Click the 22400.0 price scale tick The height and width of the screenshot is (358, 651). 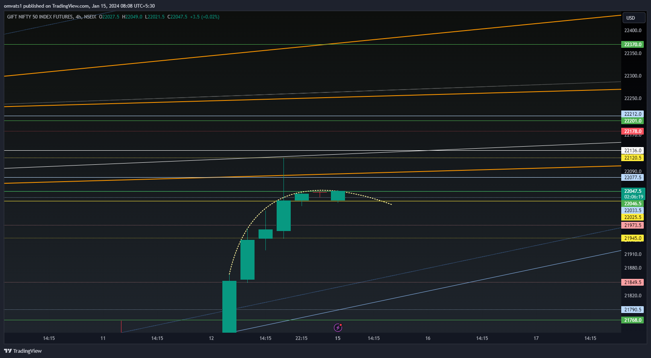633,31
